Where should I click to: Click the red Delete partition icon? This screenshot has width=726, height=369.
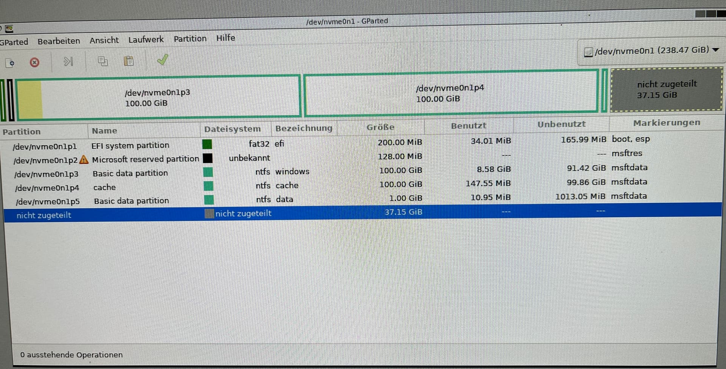click(x=34, y=62)
